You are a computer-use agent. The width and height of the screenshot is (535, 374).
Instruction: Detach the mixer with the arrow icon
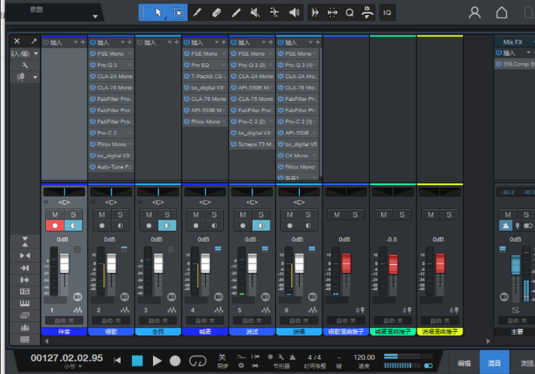click(33, 41)
